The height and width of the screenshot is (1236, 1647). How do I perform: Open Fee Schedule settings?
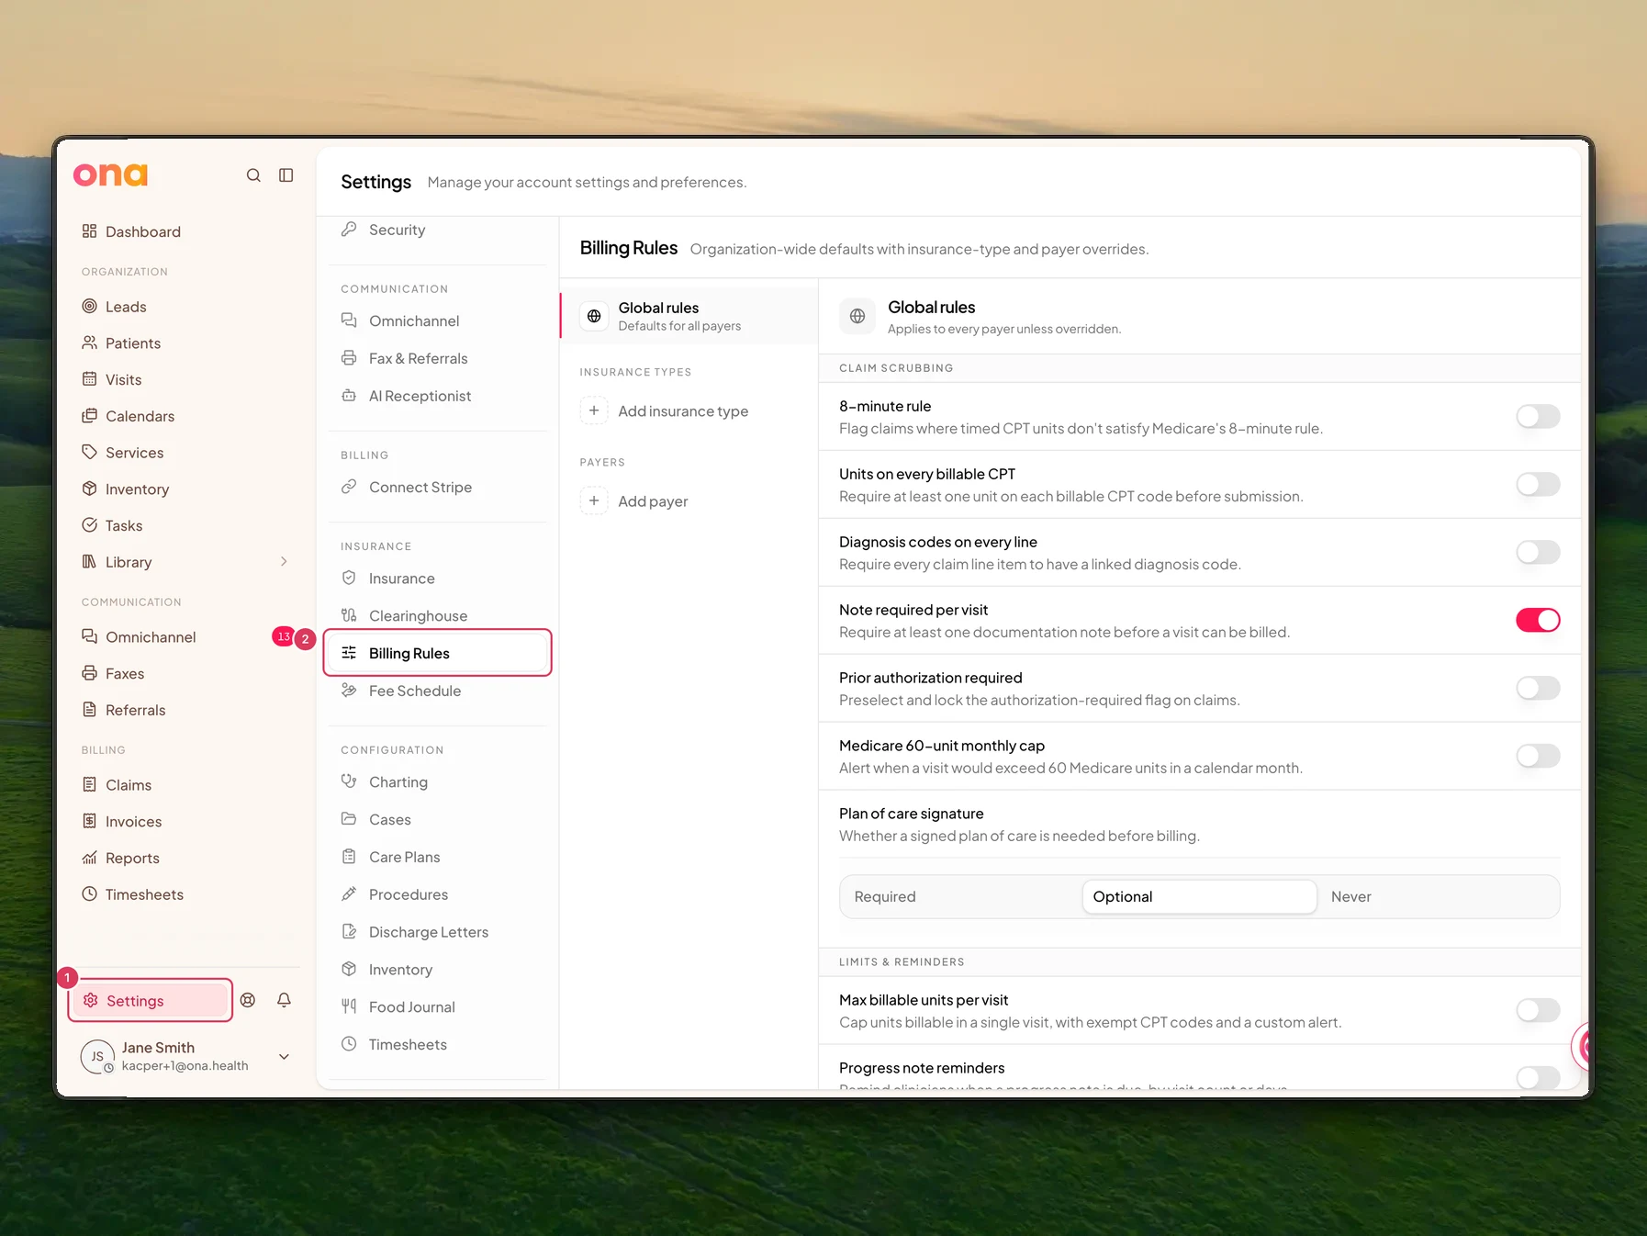[438, 691]
